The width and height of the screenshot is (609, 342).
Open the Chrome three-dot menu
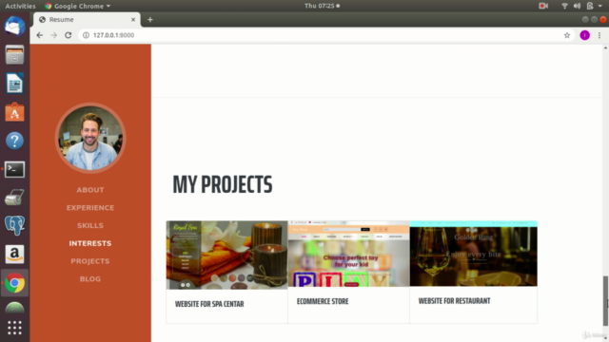point(599,35)
